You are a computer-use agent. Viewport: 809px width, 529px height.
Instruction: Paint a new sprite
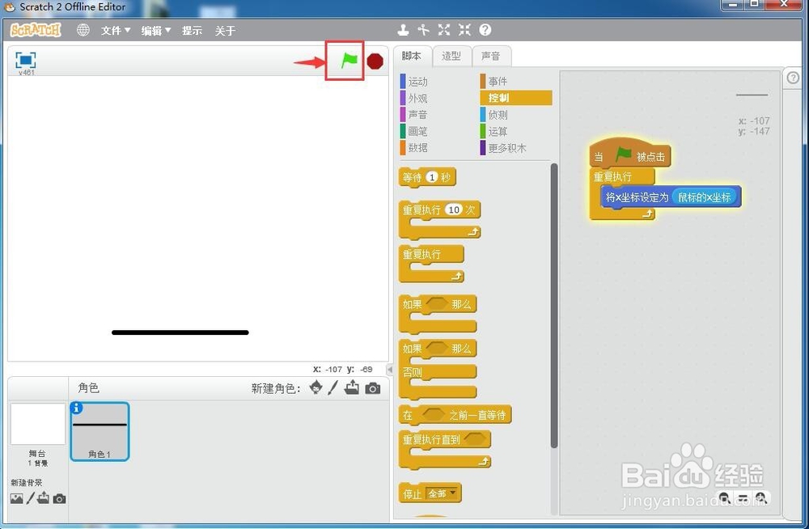[333, 387]
